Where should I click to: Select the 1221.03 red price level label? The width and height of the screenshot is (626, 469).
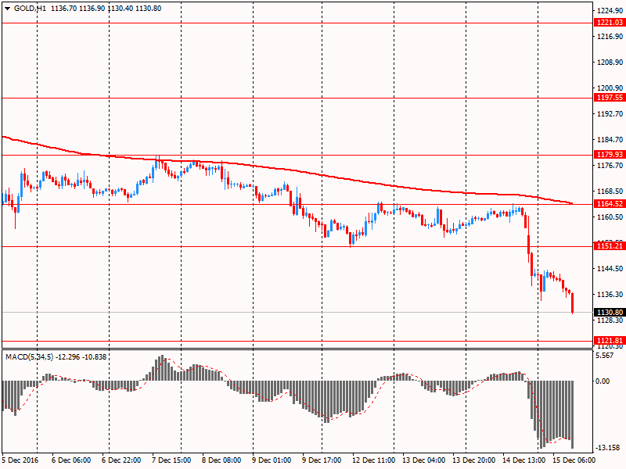pyautogui.click(x=610, y=23)
